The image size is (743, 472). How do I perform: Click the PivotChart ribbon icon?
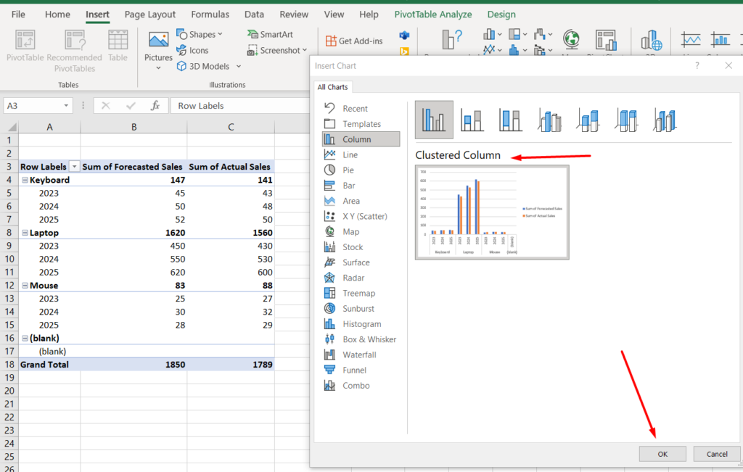click(606, 40)
